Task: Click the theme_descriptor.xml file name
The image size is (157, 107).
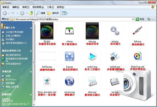Action: click(x=47, y=92)
